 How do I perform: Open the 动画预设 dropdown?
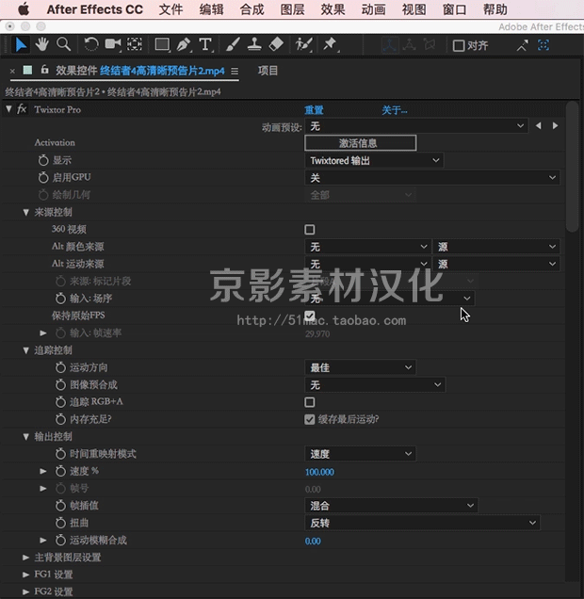pyautogui.click(x=416, y=126)
